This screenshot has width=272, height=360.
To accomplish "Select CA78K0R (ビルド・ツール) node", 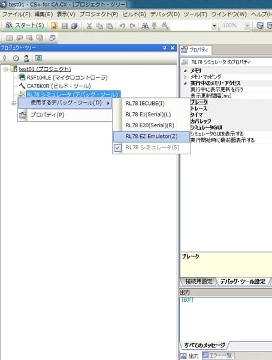I will click(59, 86).
